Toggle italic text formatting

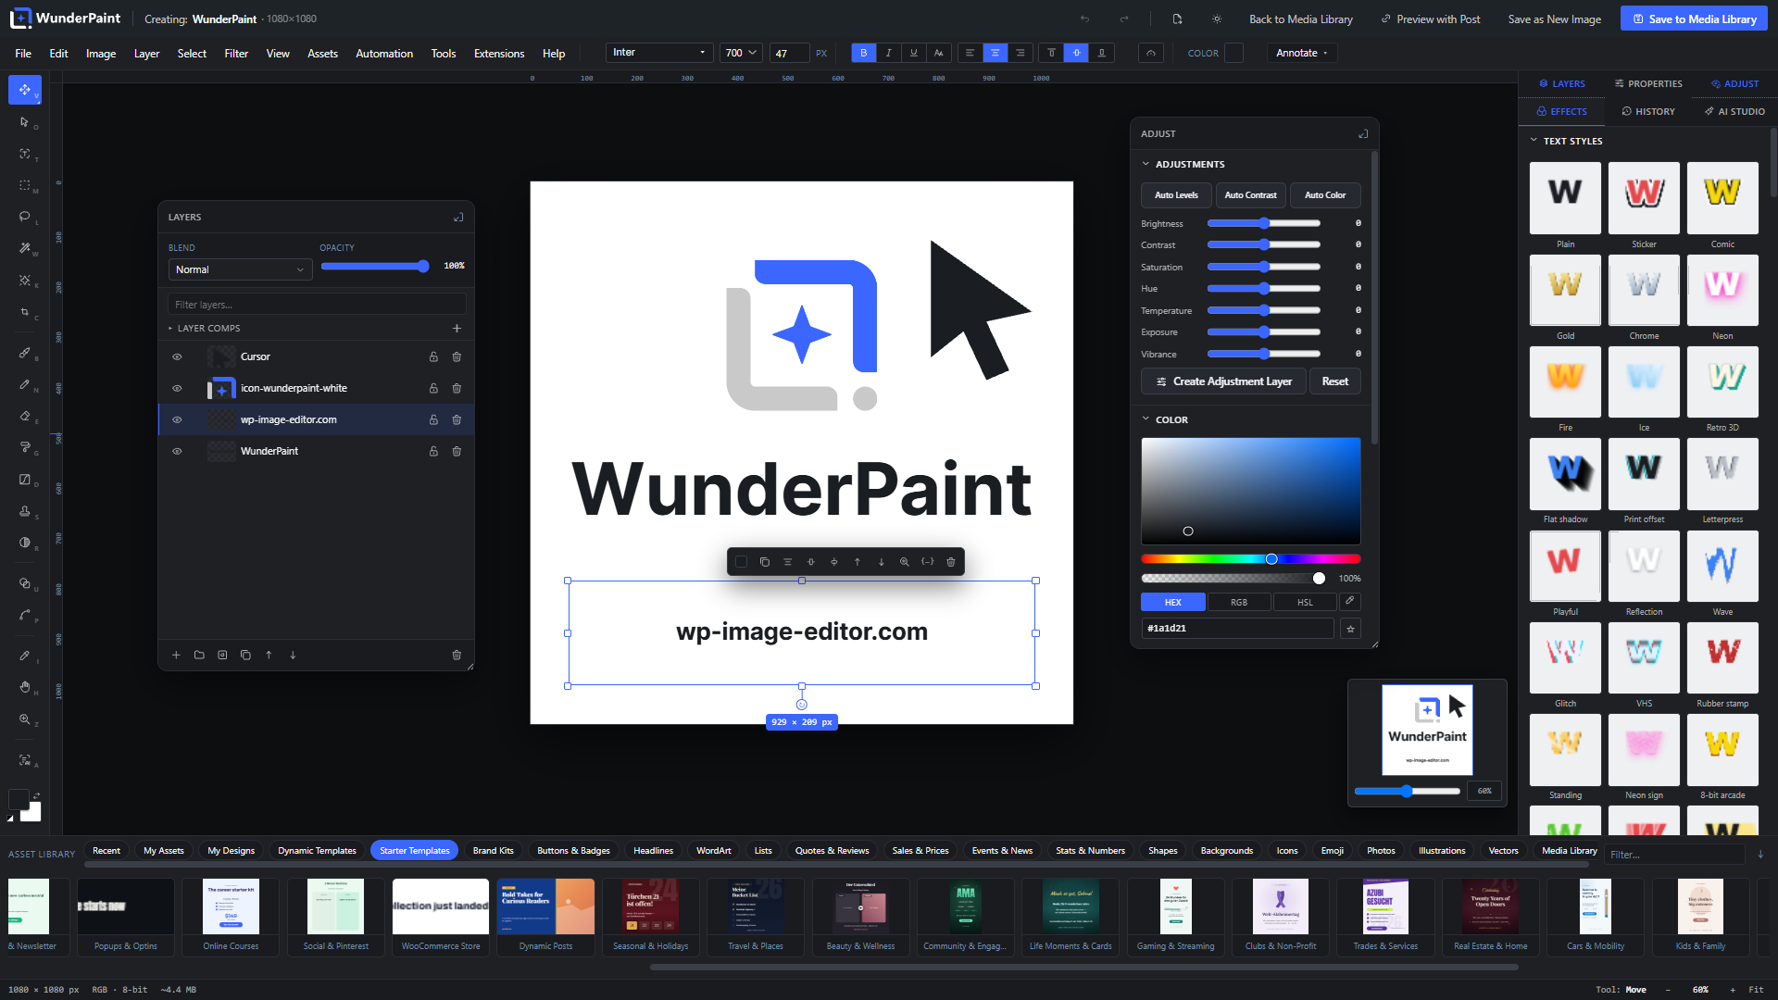(889, 53)
